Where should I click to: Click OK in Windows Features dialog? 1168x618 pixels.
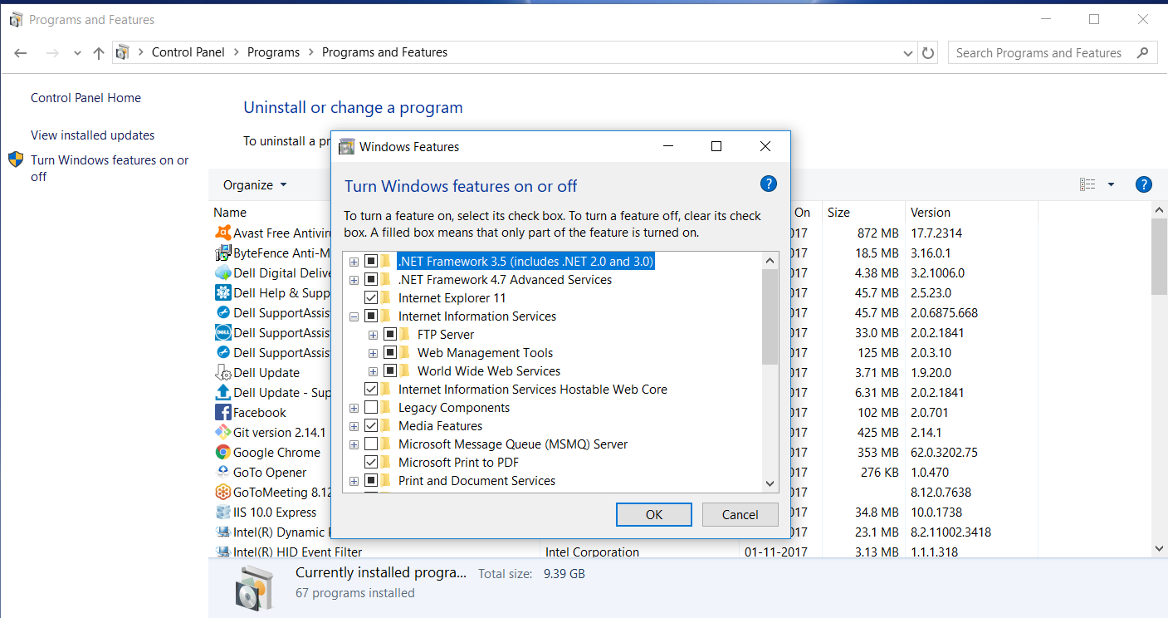pyautogui.click(x=654, y=514)
